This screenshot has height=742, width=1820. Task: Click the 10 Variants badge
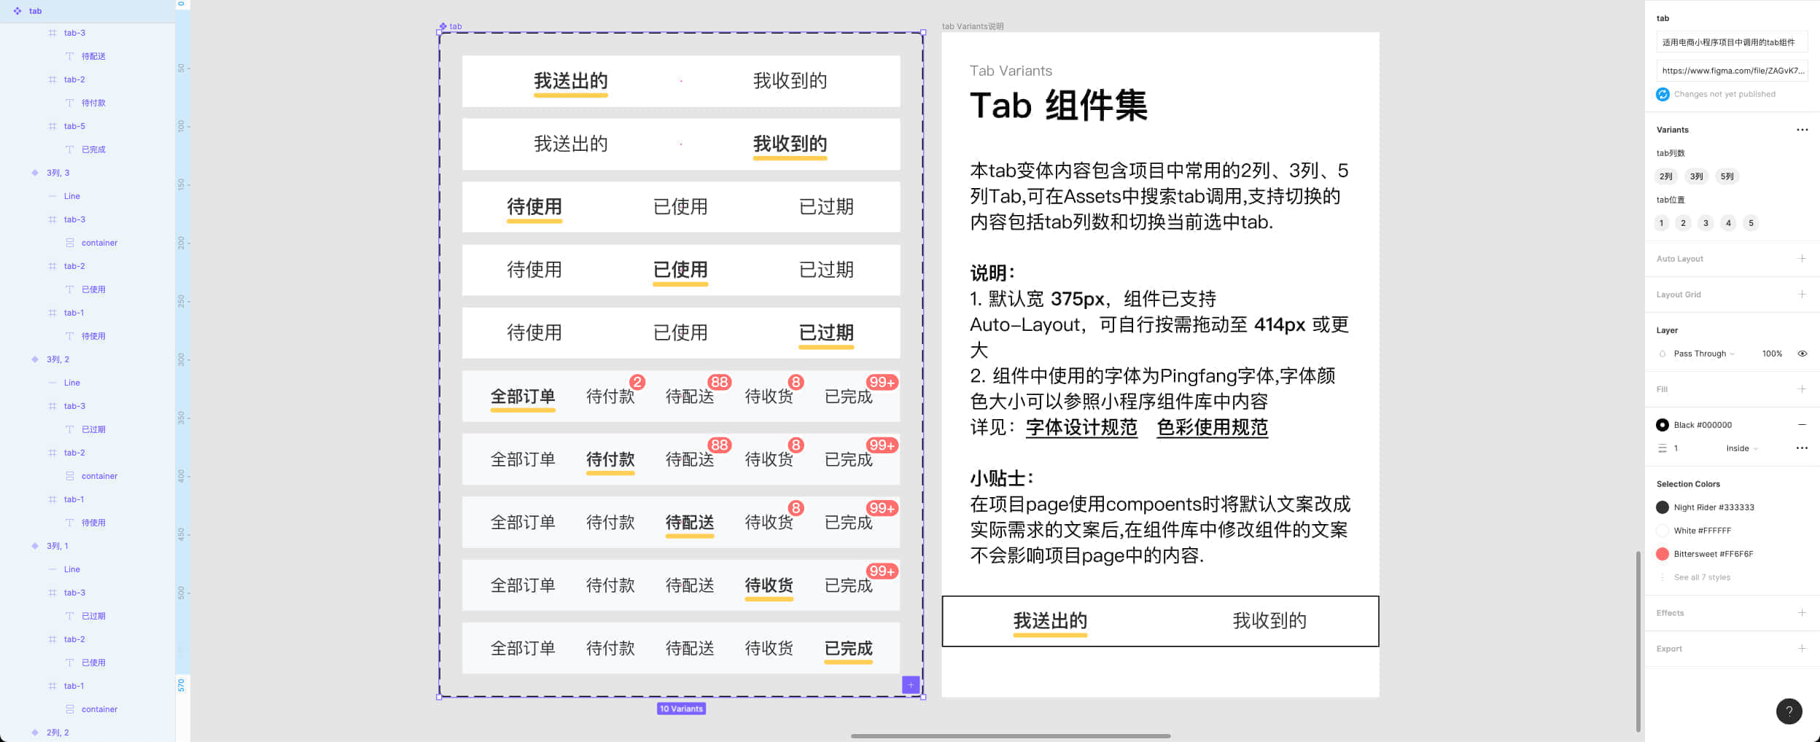point(681,708)
